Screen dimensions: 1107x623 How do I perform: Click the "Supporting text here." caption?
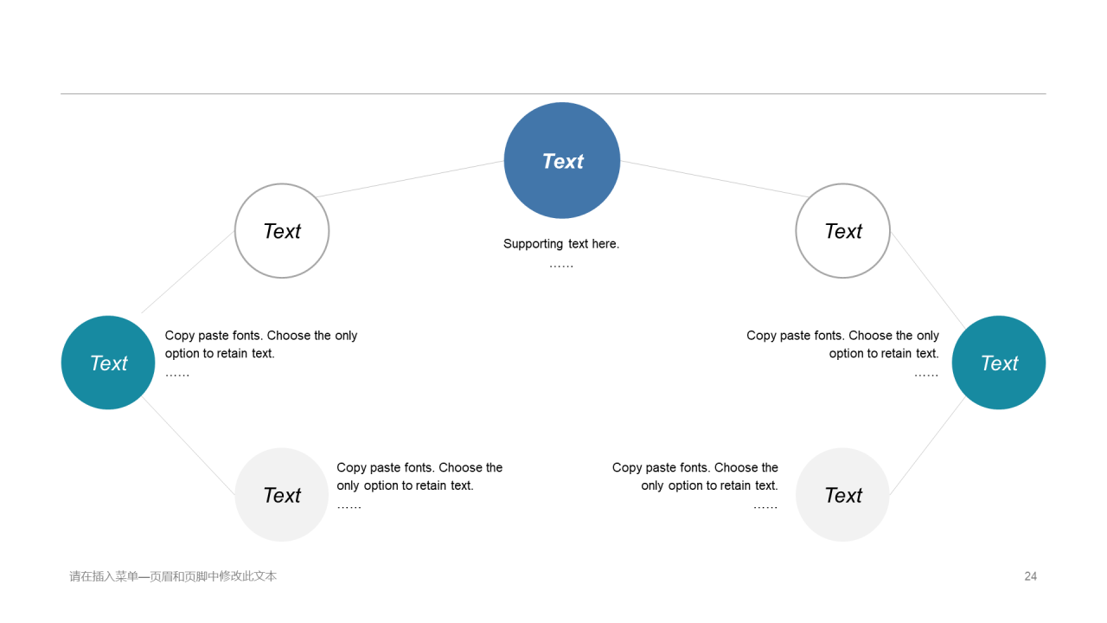561,244
